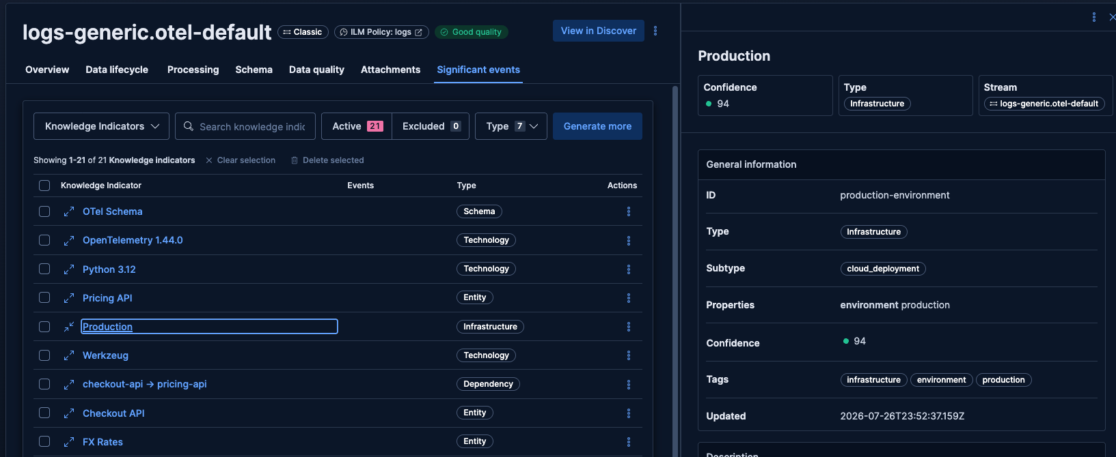Open the Pricing API indicator link

107,298
